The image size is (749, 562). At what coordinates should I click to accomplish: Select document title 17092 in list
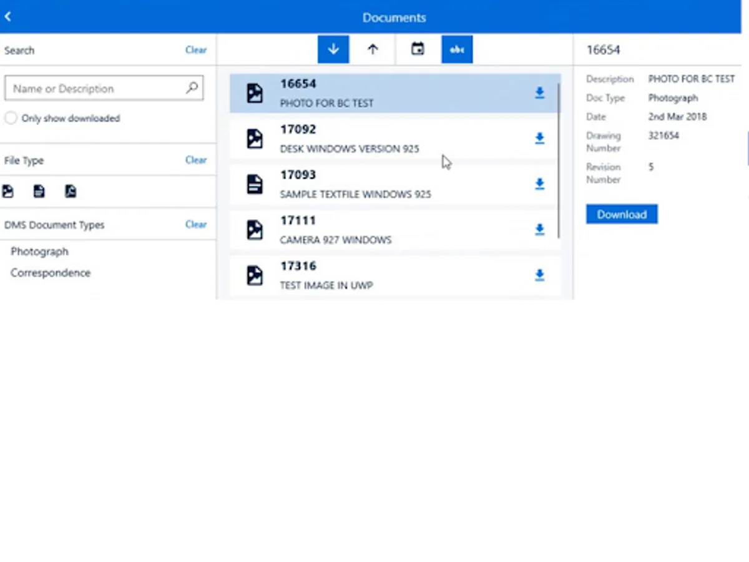pos(298,129)
